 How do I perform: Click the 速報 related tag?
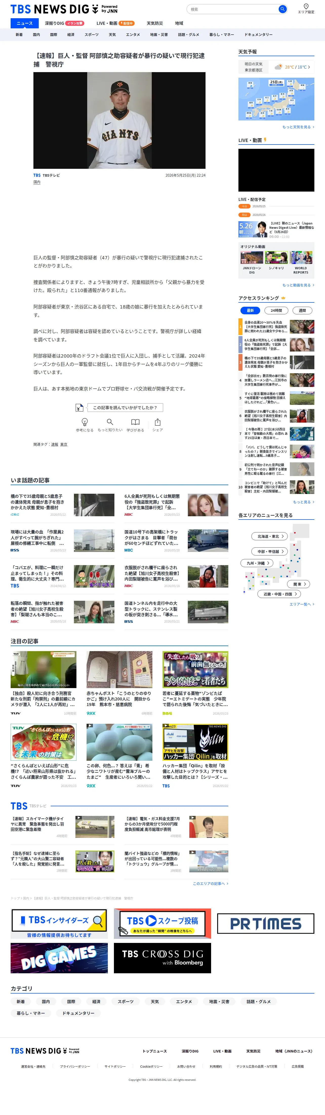pyautogui.click(x=54, y=444)
